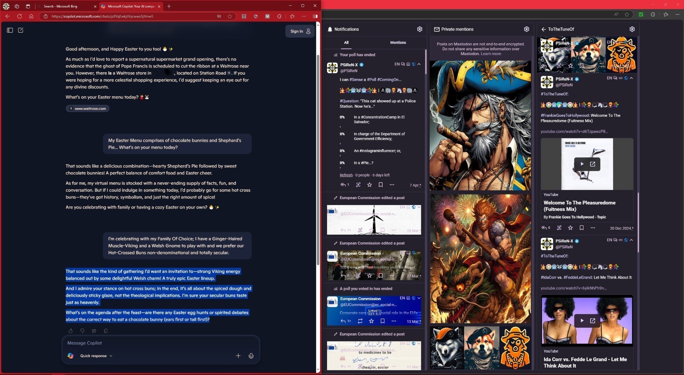Image resolution: width=684 pixels, height=375 pixels.
Task: Collapse the Welcome To The Pleasuredome post chevron
Action: (x=632, y=78)
